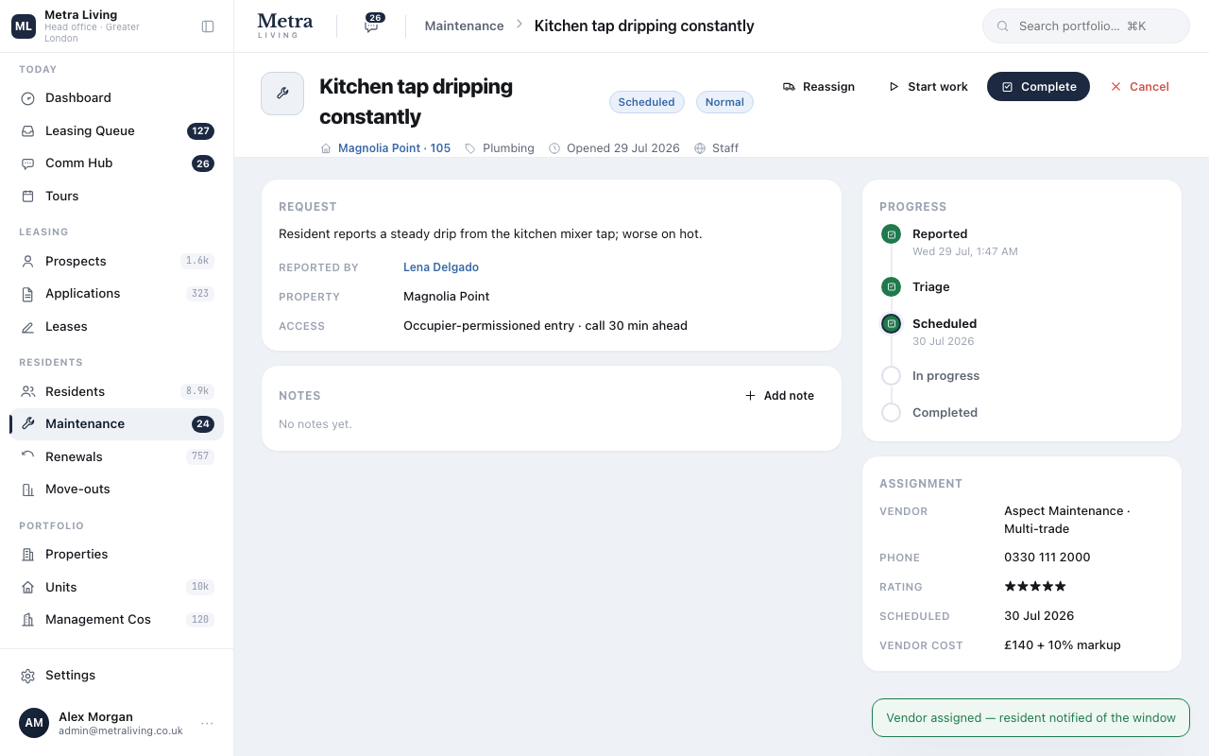Click the wrench icon beside the ticket title
This screenshot has height=756, width=1209.
coord(282,94)
